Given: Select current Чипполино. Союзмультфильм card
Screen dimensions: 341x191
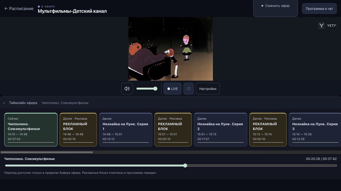Looking at the screenshot, I should tap(31, 129).
